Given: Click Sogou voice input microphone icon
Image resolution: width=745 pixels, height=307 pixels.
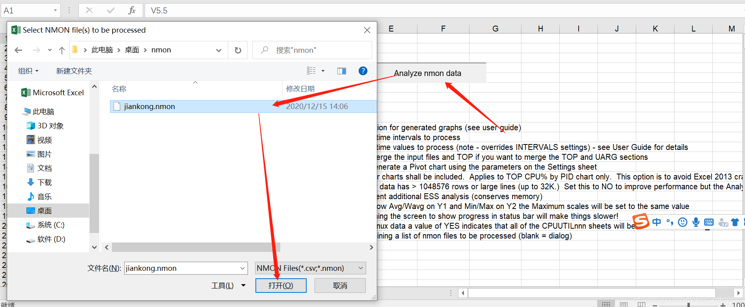Looking at the screenshot, I should (696, 222).
